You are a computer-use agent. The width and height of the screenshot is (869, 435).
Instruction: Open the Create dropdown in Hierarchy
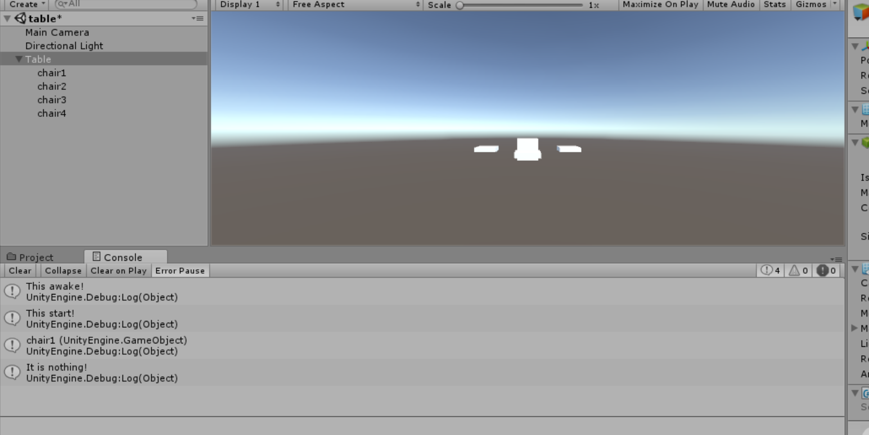(26, 4)
